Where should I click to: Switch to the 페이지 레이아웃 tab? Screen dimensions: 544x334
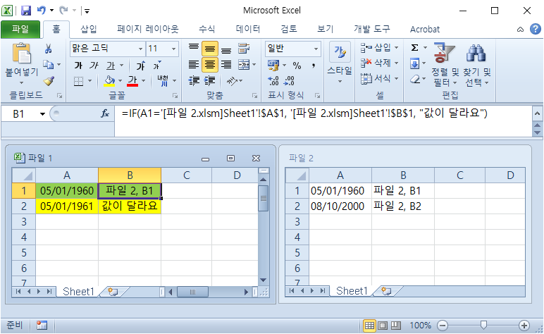coord(148,29)
